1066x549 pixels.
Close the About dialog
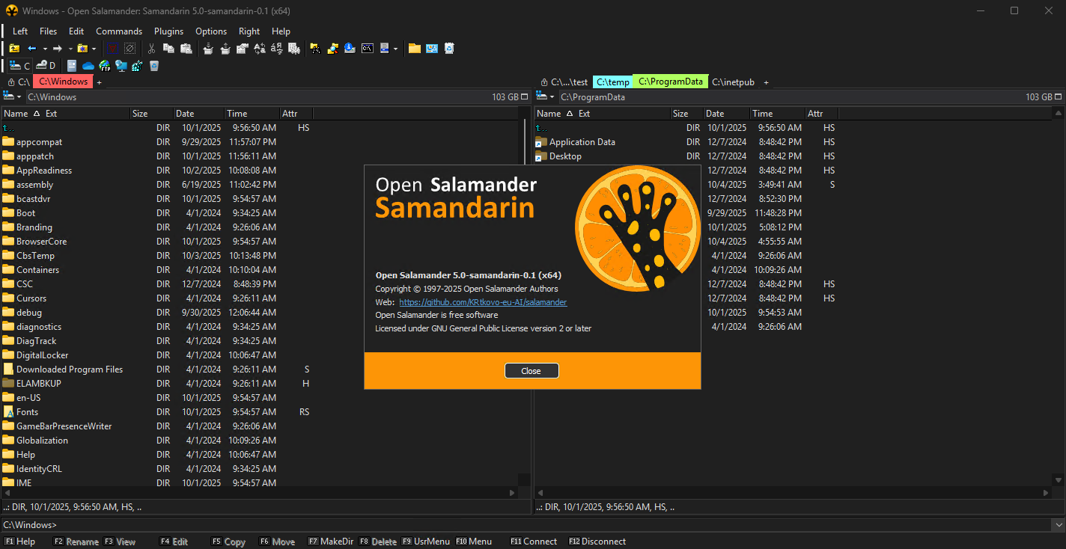tap(532, 371)
